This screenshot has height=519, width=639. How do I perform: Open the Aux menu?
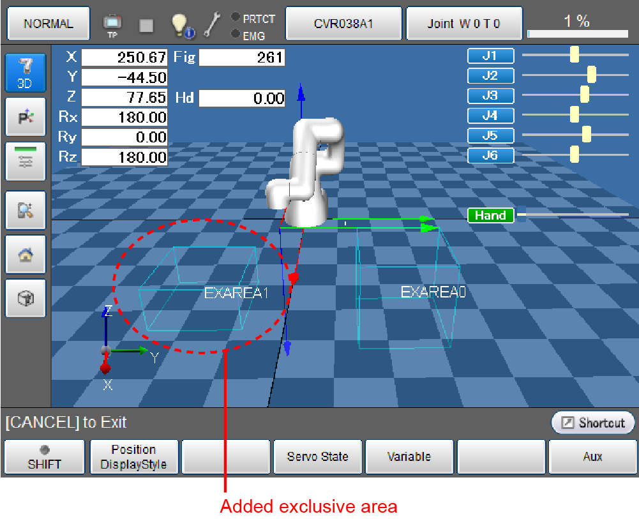pyautogui.click(x=592, y=457)
